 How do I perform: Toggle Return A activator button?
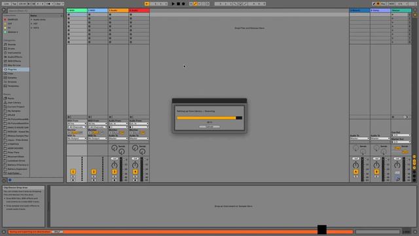click(355, 172)
